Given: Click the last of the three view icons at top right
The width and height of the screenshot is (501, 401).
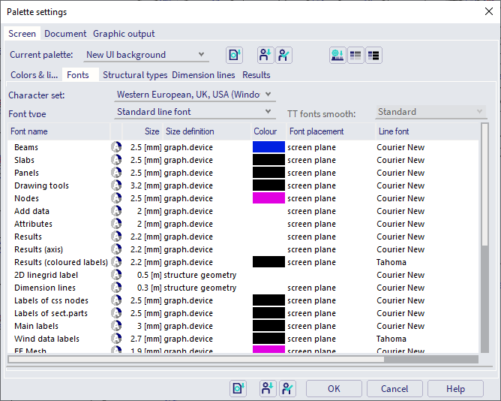Looking at the screenshot, I should click(373, 55).
